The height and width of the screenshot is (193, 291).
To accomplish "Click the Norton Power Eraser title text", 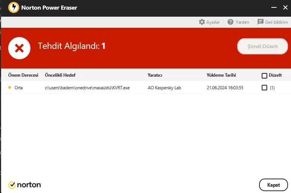I will [x=49, y=7].
